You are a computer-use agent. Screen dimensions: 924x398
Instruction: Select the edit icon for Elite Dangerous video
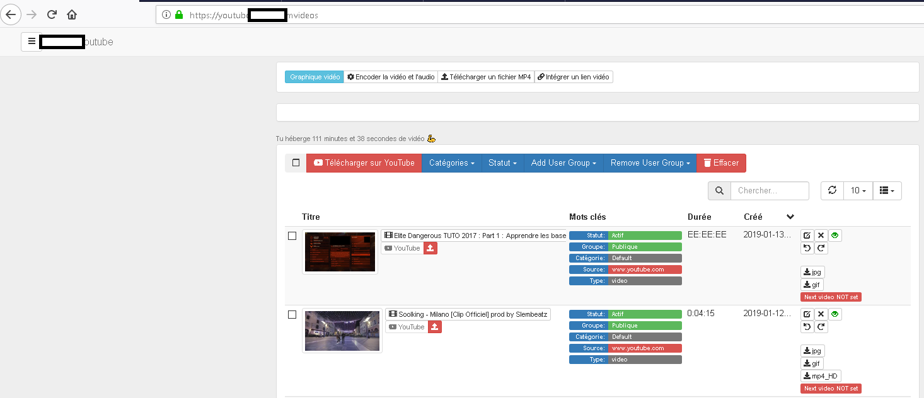point(807,235)
